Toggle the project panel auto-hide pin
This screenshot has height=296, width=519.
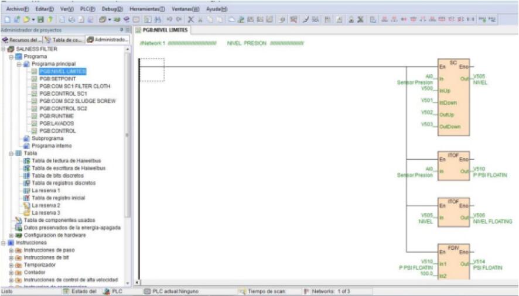(x=122, y=29)
